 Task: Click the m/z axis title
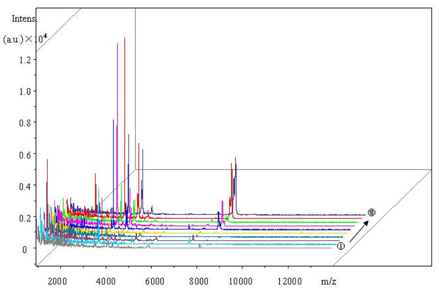328,281
